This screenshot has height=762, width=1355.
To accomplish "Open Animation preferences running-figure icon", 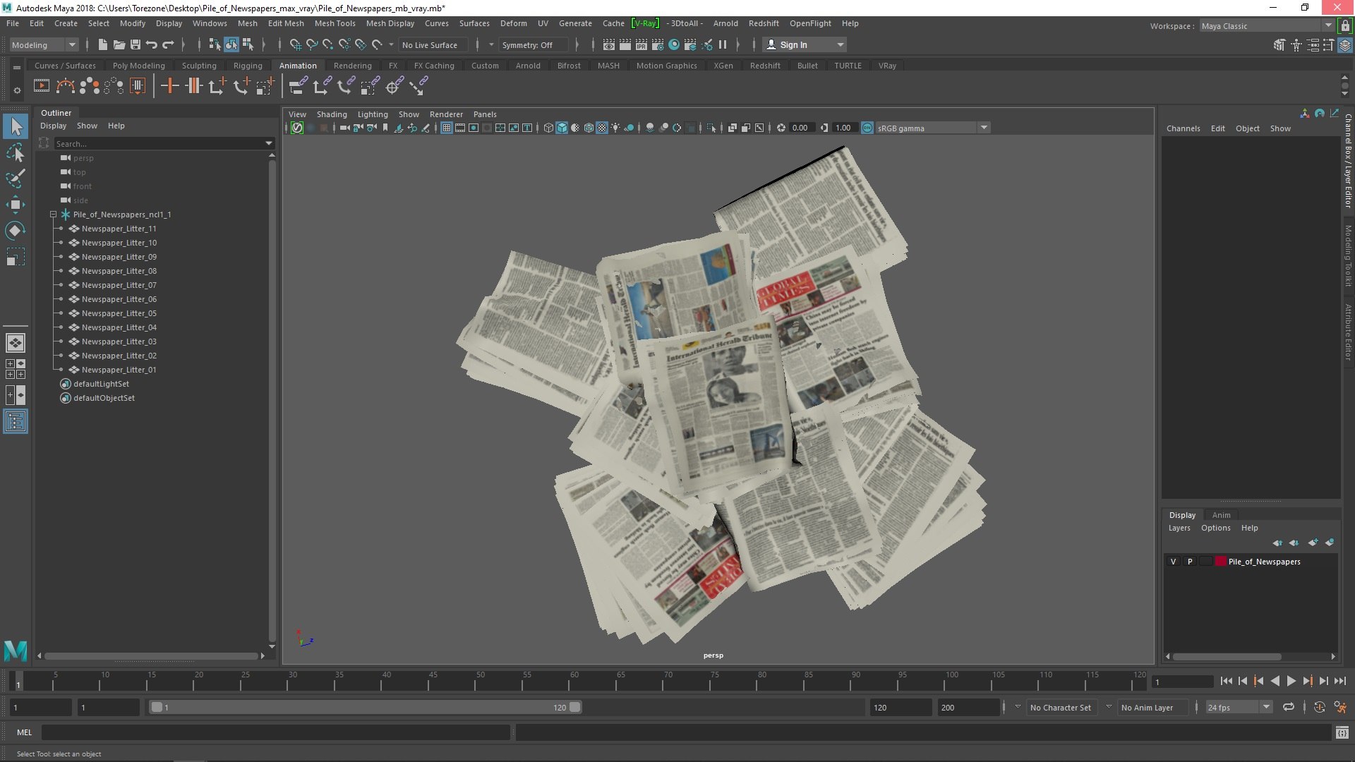I will (1341, 707).
